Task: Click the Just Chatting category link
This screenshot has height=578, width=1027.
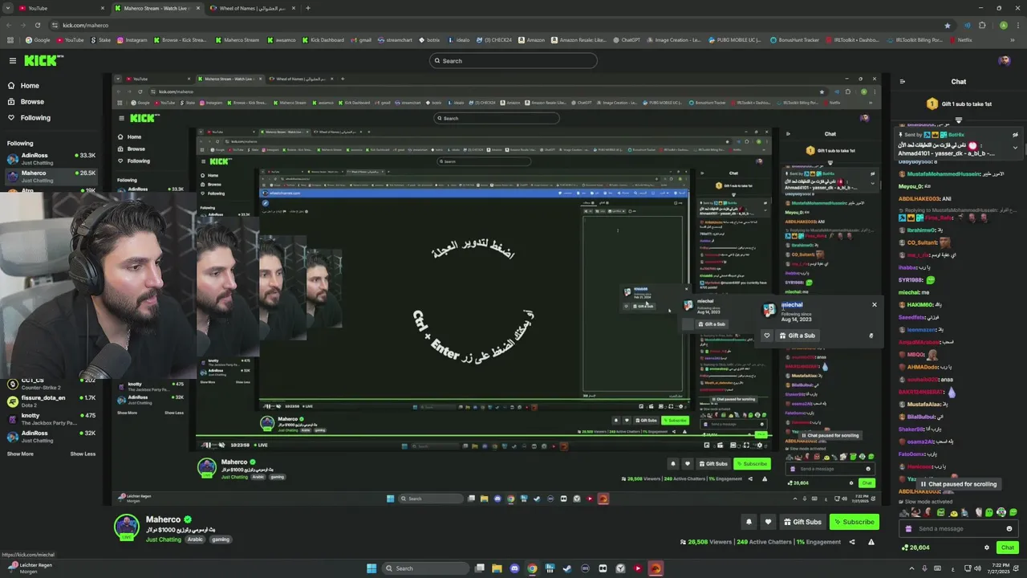Action: (164, 539)
